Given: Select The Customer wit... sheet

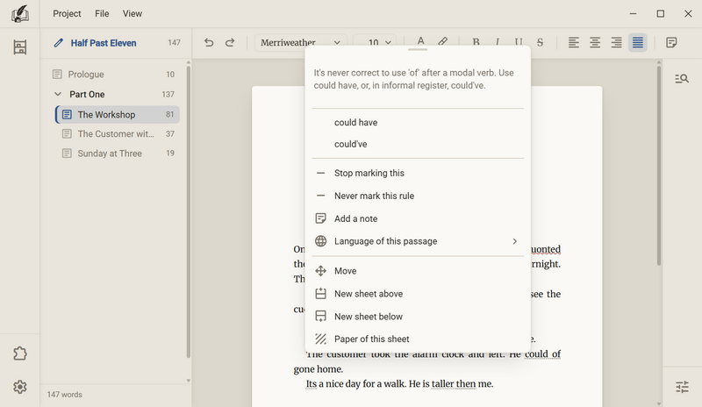Looking at the screenshot, I should (118, 134).
